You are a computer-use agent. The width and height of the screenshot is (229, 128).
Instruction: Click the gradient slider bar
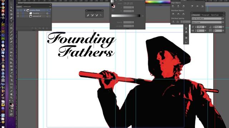coord(126,16)
